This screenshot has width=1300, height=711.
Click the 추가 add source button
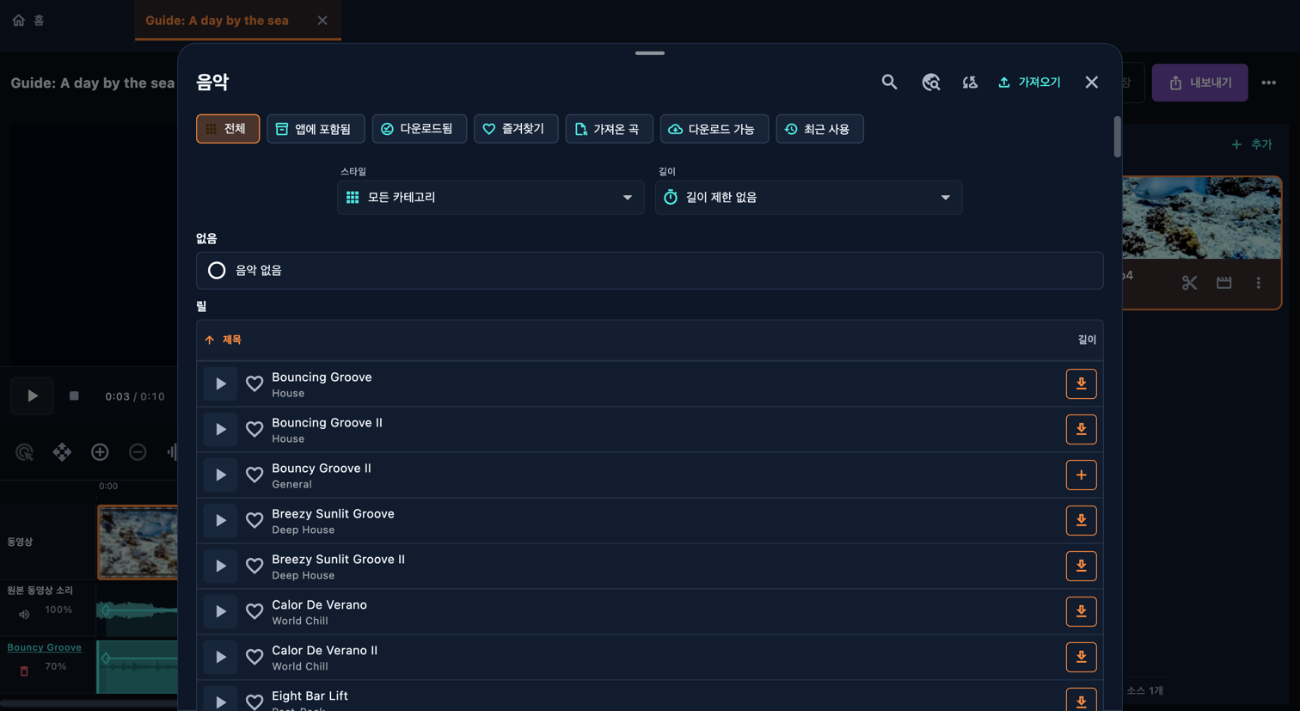1252,144
